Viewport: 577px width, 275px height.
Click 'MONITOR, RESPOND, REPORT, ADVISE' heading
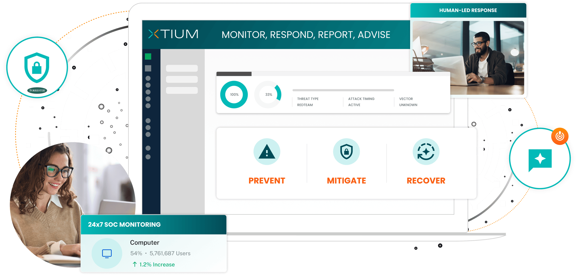pos(306,35)
